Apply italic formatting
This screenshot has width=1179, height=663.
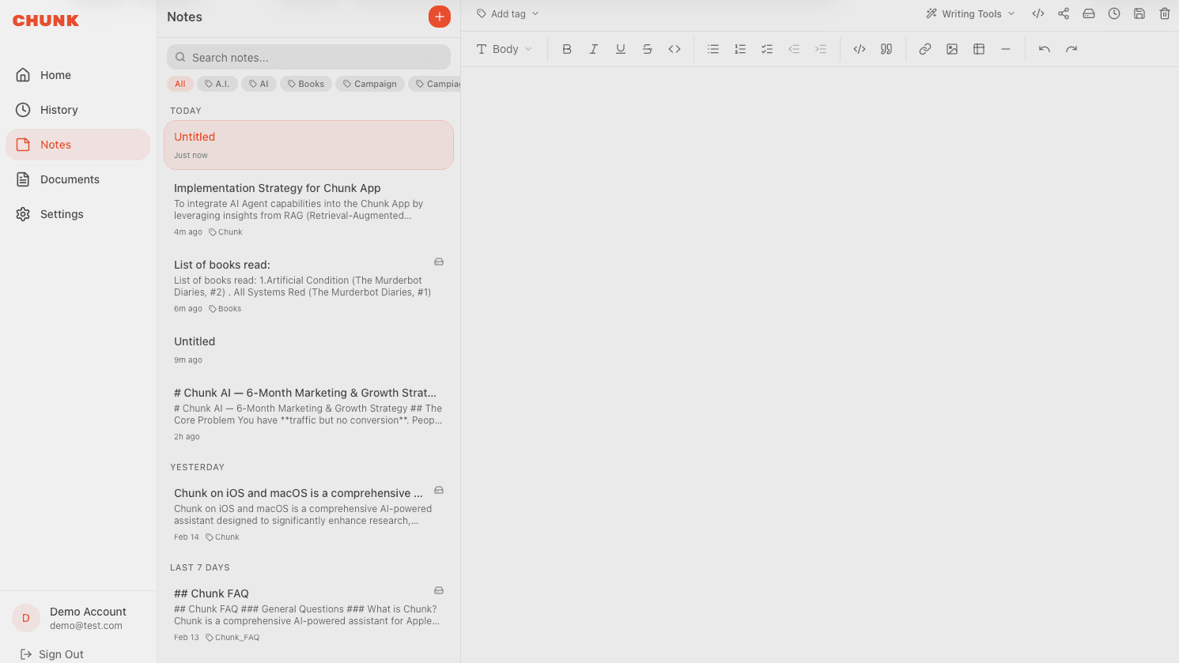click(593, 49)
